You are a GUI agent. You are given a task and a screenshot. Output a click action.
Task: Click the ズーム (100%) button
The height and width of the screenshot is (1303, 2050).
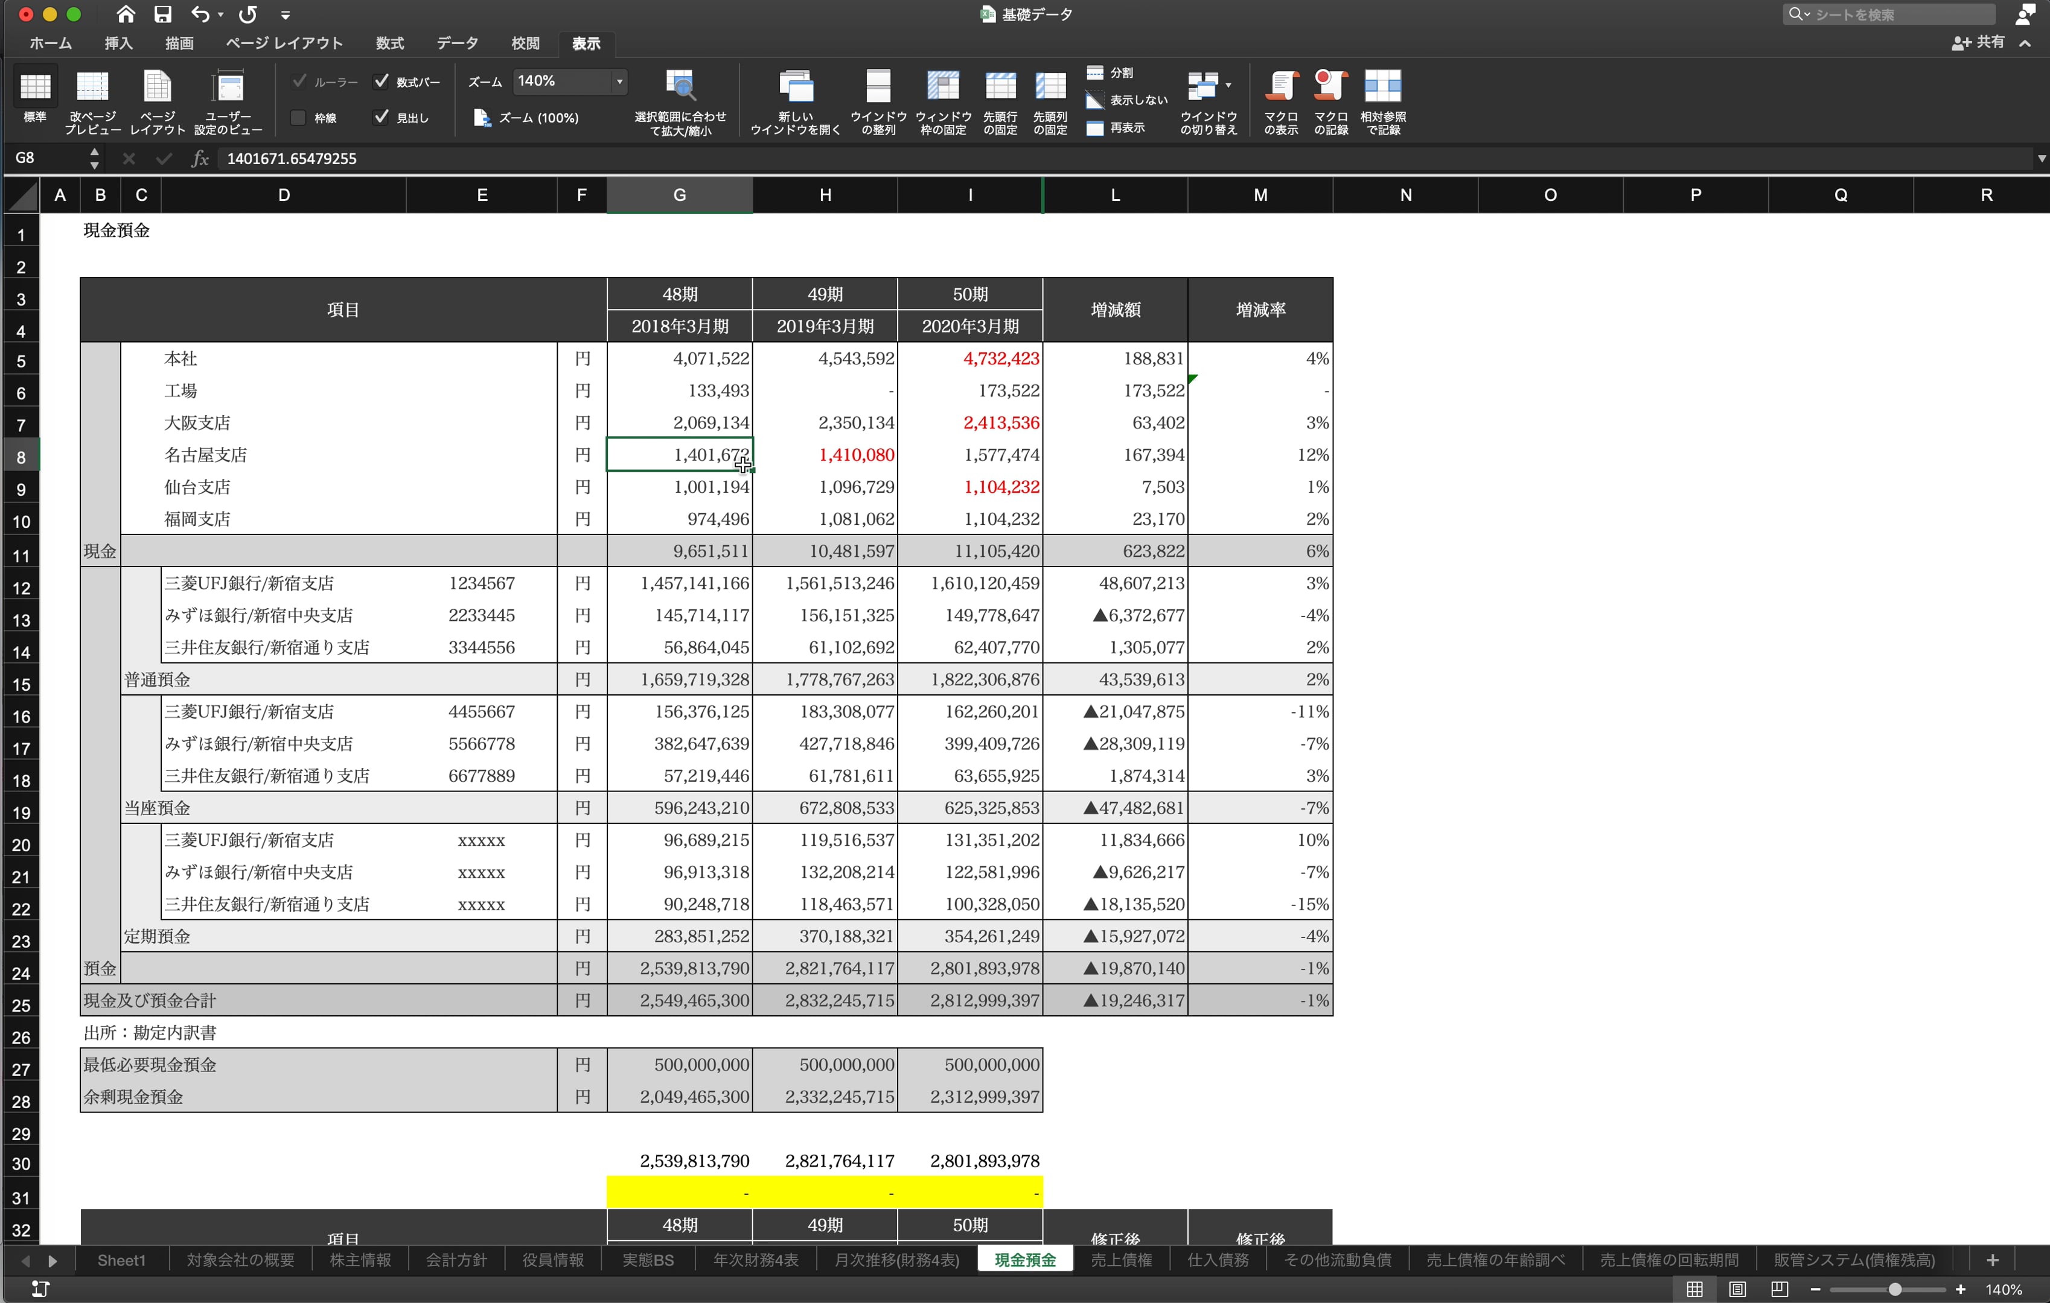(x=526, y=118)
